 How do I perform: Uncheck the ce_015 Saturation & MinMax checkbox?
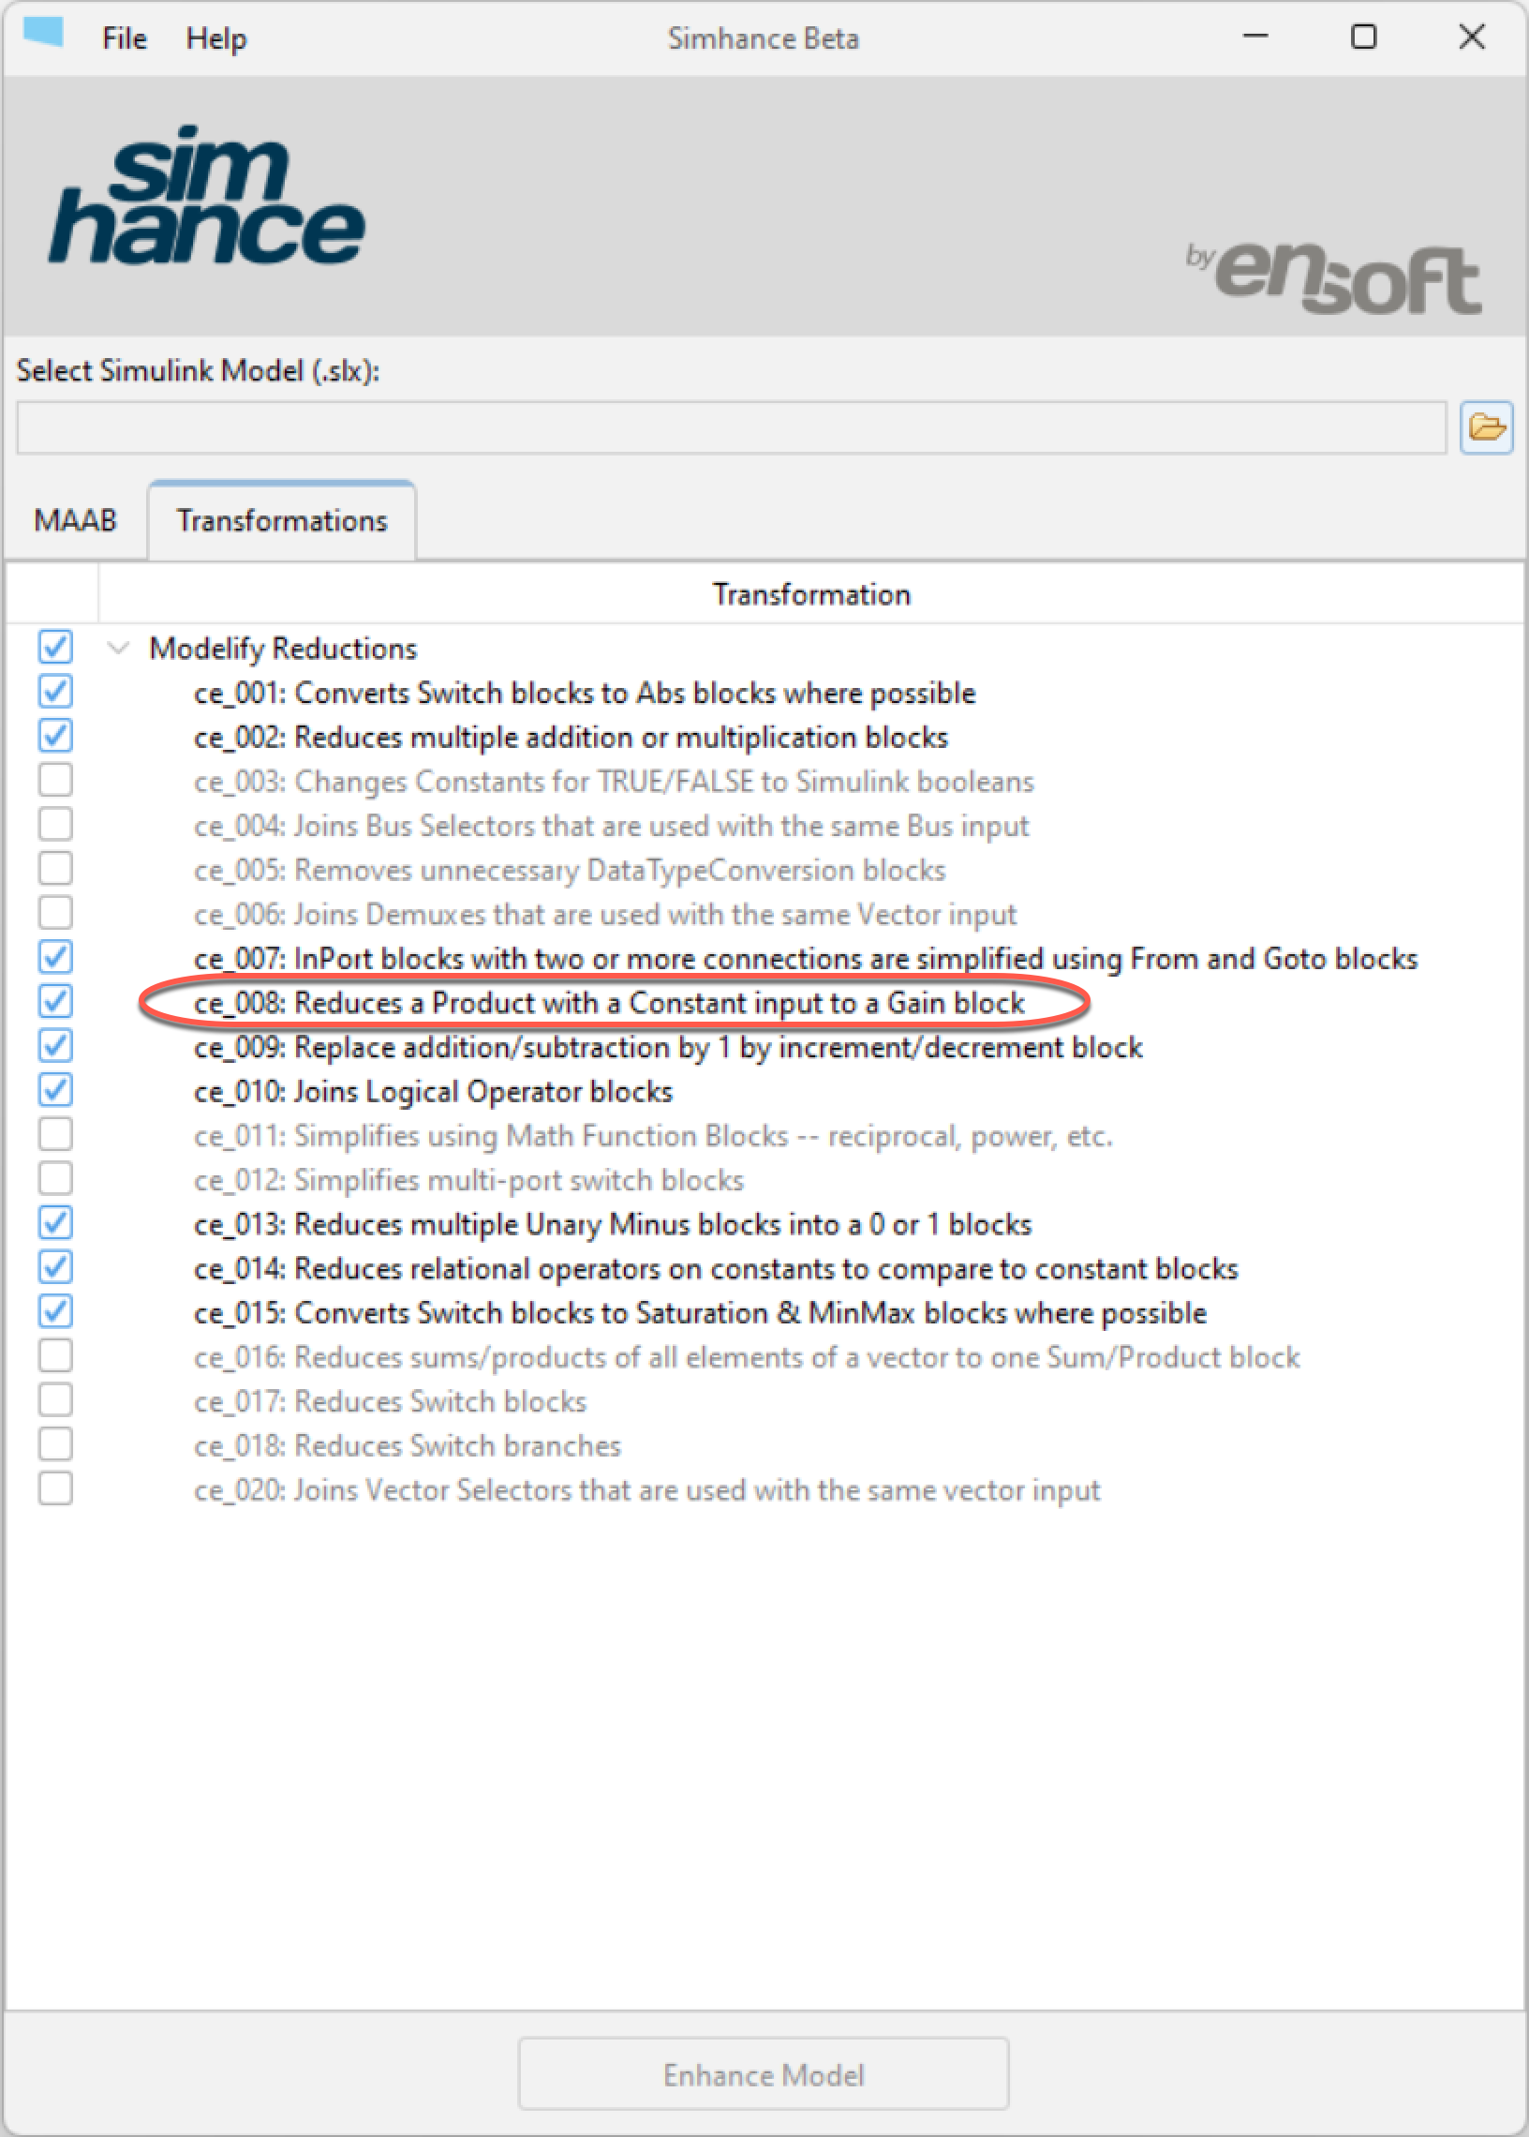pyautogui.click(x=55, y=1311)
